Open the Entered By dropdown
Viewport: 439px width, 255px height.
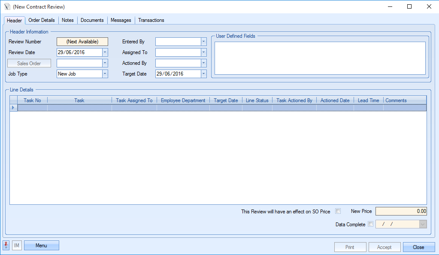(x=203, y=42)
